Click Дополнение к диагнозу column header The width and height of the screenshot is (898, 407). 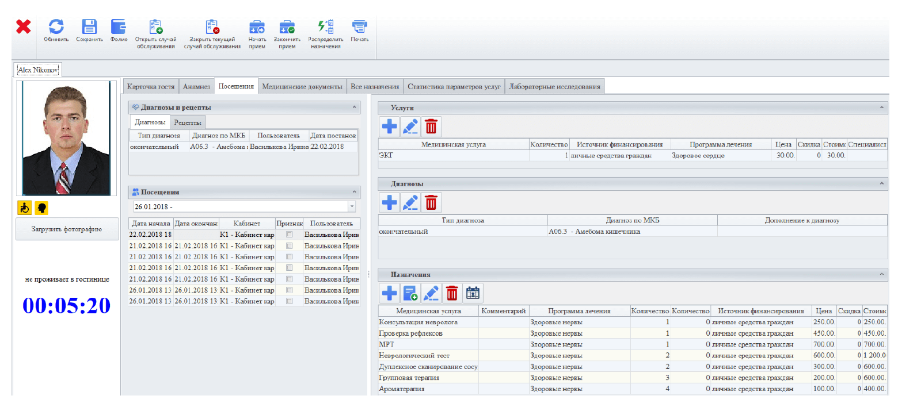[x=802, y=220]
